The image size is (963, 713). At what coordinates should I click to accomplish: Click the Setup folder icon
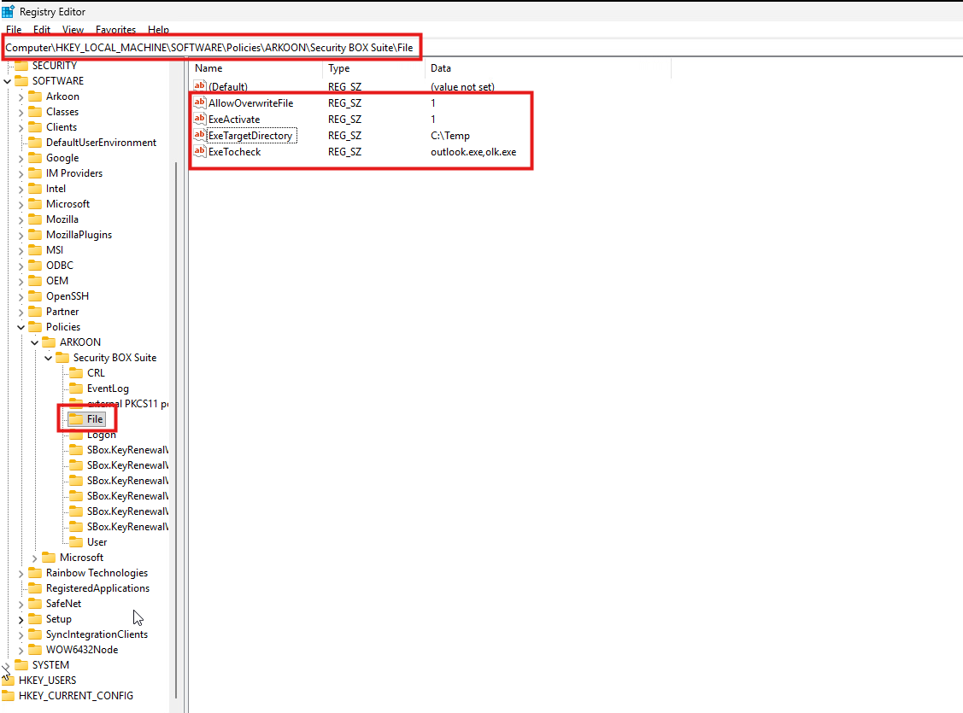point(36,618)
